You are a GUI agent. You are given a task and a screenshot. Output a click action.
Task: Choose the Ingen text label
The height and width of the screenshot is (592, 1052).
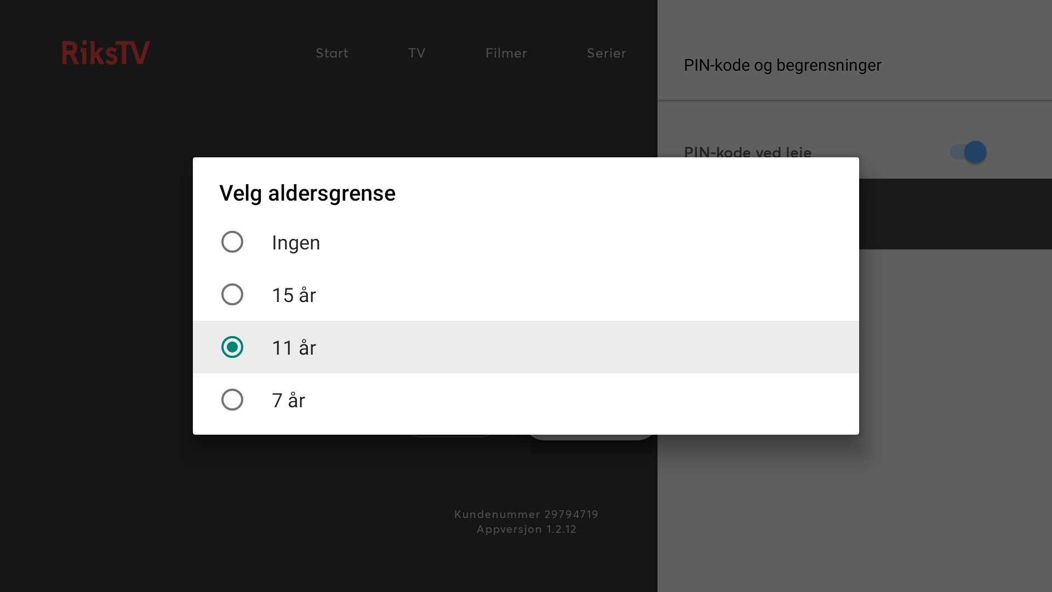point(296,243)
